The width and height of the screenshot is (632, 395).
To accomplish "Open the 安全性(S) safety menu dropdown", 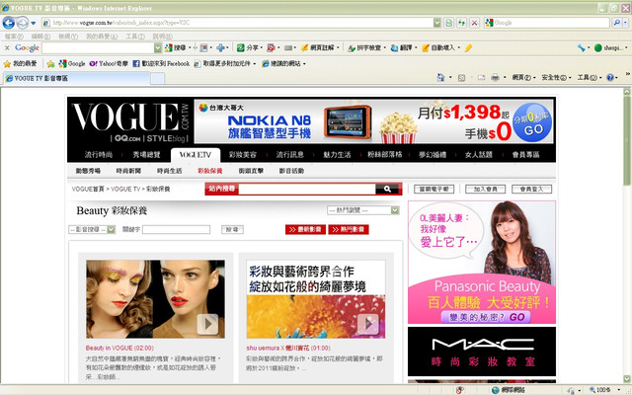I will tap(556, 77).
